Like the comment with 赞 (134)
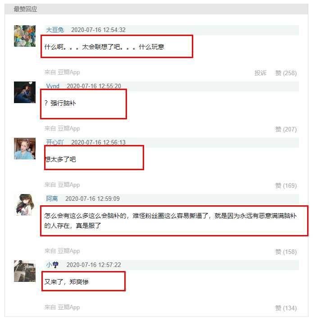This screenshot has width=313, height=321. click(286, 308)
